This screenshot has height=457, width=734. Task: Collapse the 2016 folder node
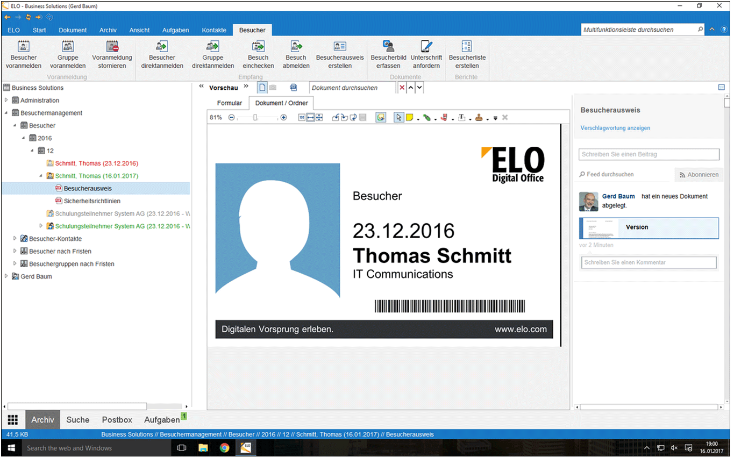[24, 138]
